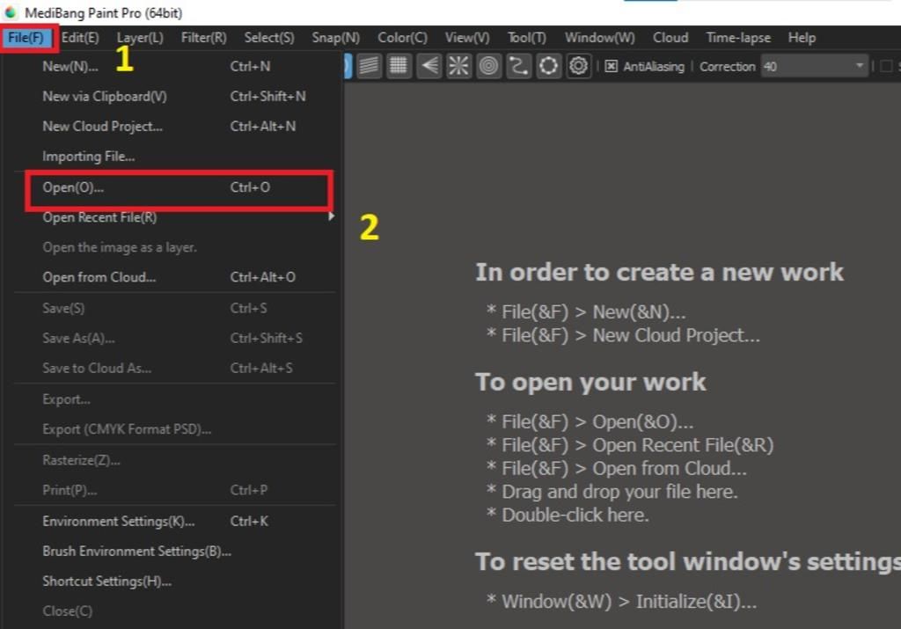
Task: Select the concentric circle snap icon
Action: click(x=488, y=66)
